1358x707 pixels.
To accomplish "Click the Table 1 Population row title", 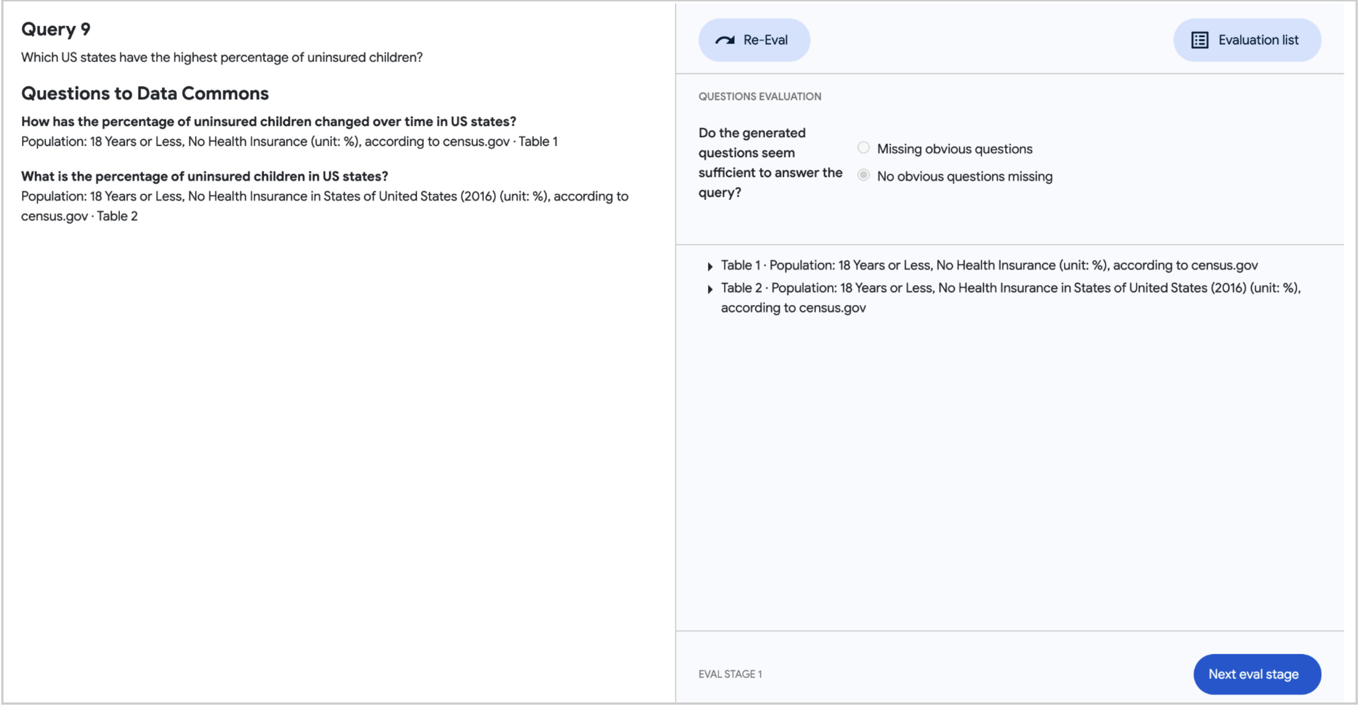I will click(989, 265).
